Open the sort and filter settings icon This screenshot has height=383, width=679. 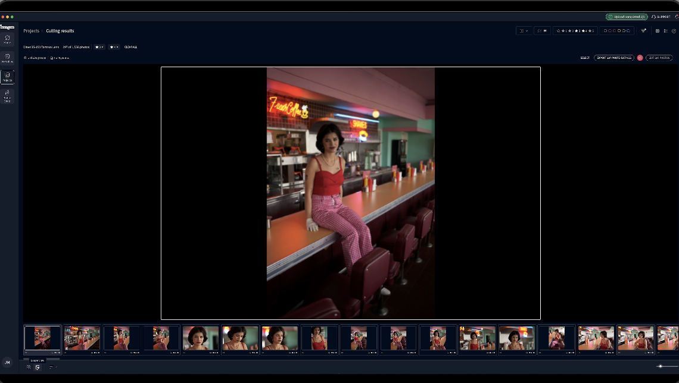[643, 31]
